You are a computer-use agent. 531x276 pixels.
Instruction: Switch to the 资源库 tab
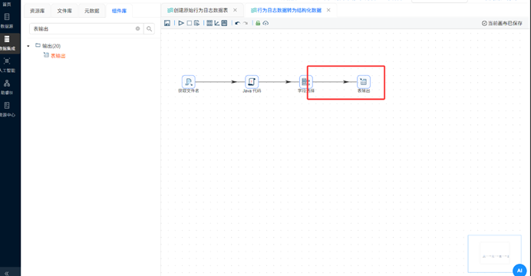pyautogui.click(x=38, y=11)
